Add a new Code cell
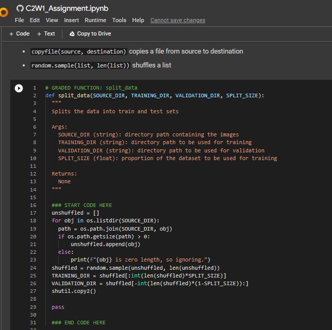This screenshot has height=330, width=332. point(20,33)
